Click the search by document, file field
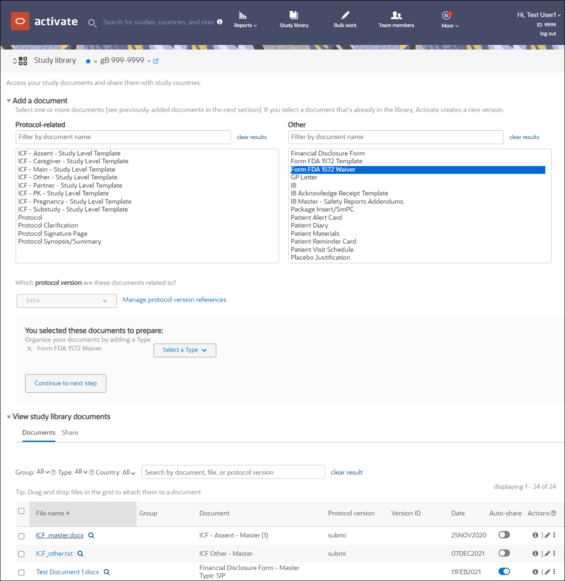This screenshot has height=581, width=565. click(x=233, y=472)
